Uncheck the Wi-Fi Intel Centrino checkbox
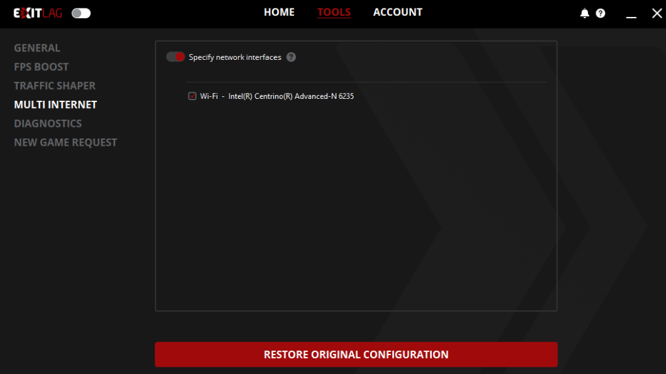 (192, 96)
